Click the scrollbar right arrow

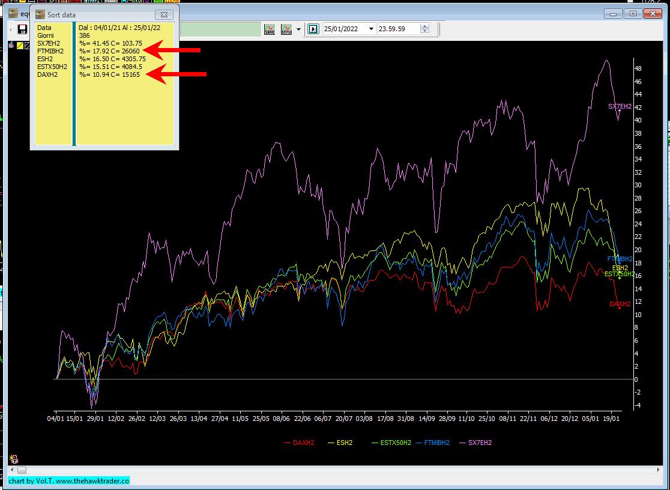point(659,470)
